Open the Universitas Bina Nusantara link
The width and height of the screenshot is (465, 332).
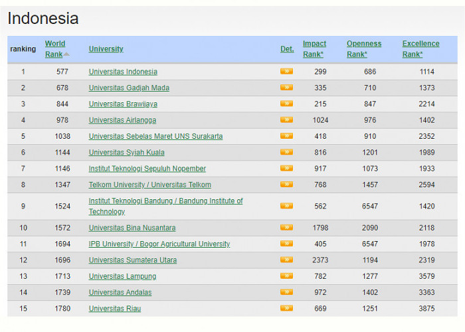pos(132,228)
